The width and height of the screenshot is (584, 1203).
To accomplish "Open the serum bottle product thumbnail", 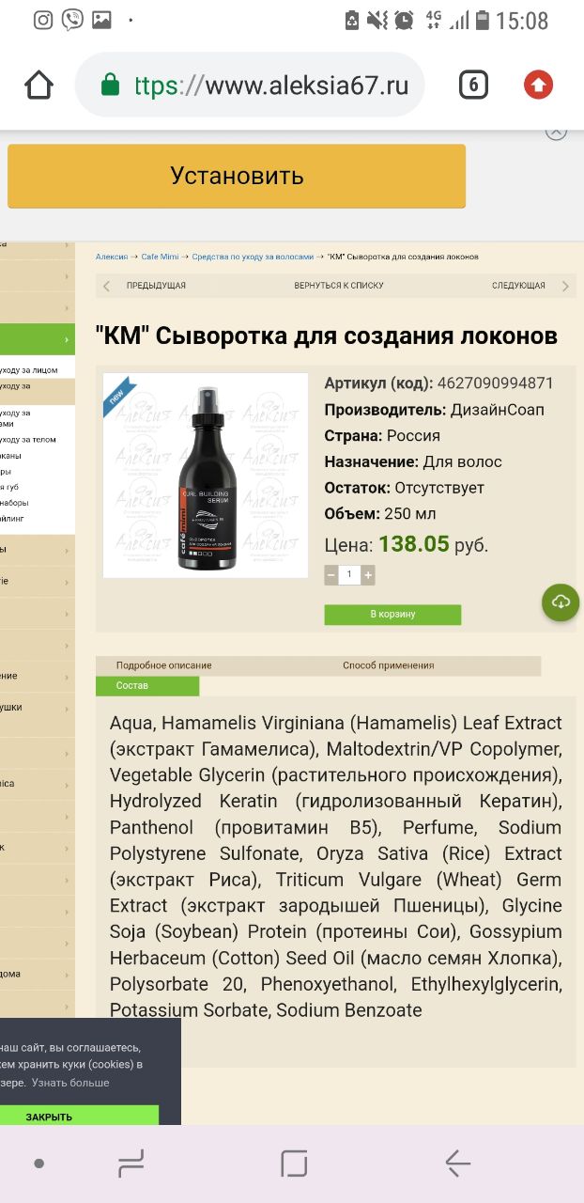I will point(206,476).
